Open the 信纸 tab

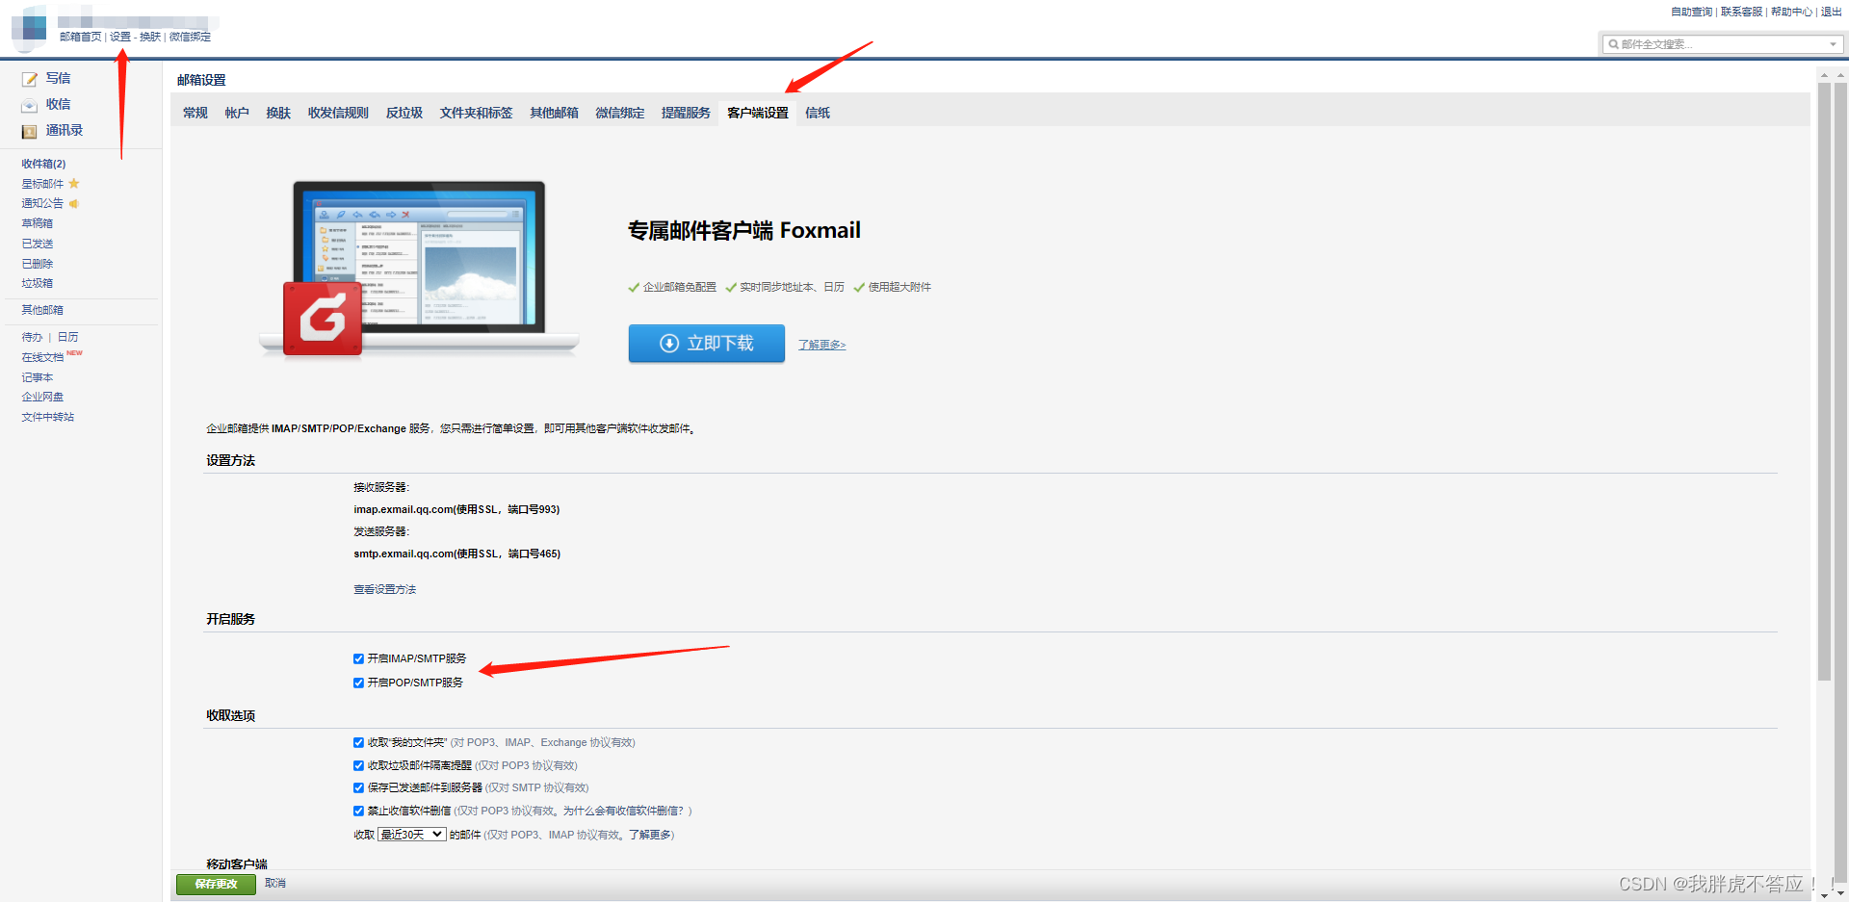(x=818, y=113)
